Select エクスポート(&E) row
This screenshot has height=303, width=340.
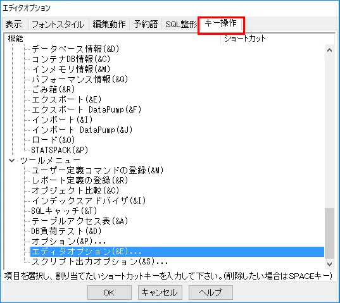66,99
